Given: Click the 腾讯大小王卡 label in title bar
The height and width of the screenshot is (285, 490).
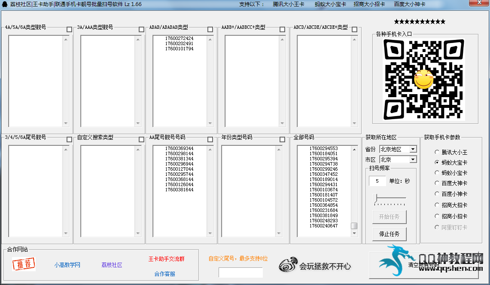Looking at the screenshot, I should pyautogui.click(x=289, y=4).
